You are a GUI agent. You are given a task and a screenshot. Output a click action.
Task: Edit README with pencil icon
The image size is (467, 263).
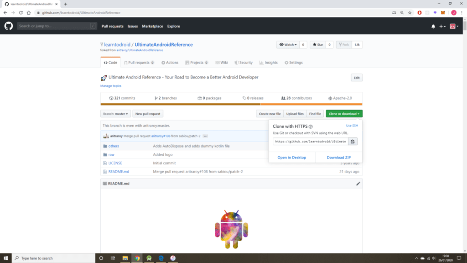click(x=358, y=184)
